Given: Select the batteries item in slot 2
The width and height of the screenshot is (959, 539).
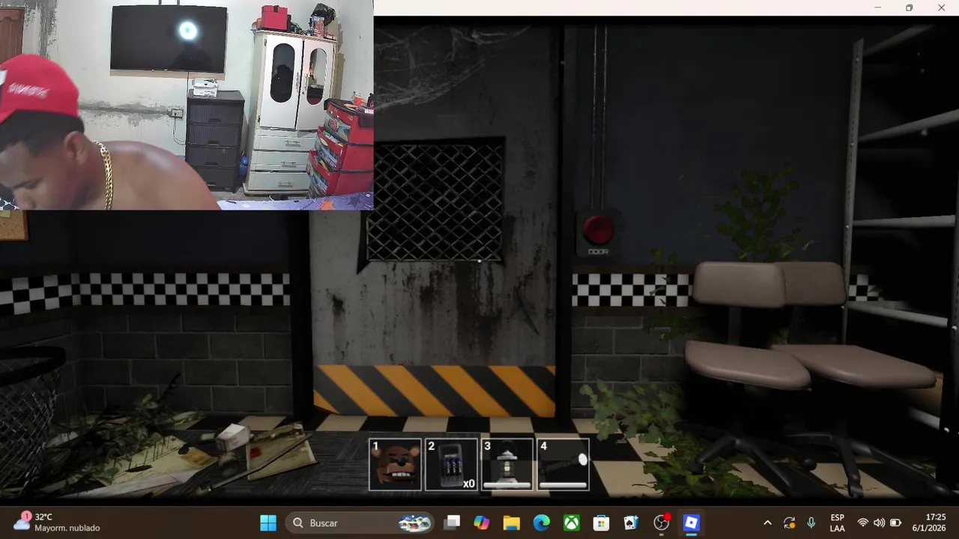Looking at the screenshot, I should pos(451,464).
